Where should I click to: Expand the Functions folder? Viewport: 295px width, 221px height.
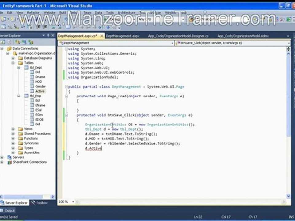[x=13, y=138]
